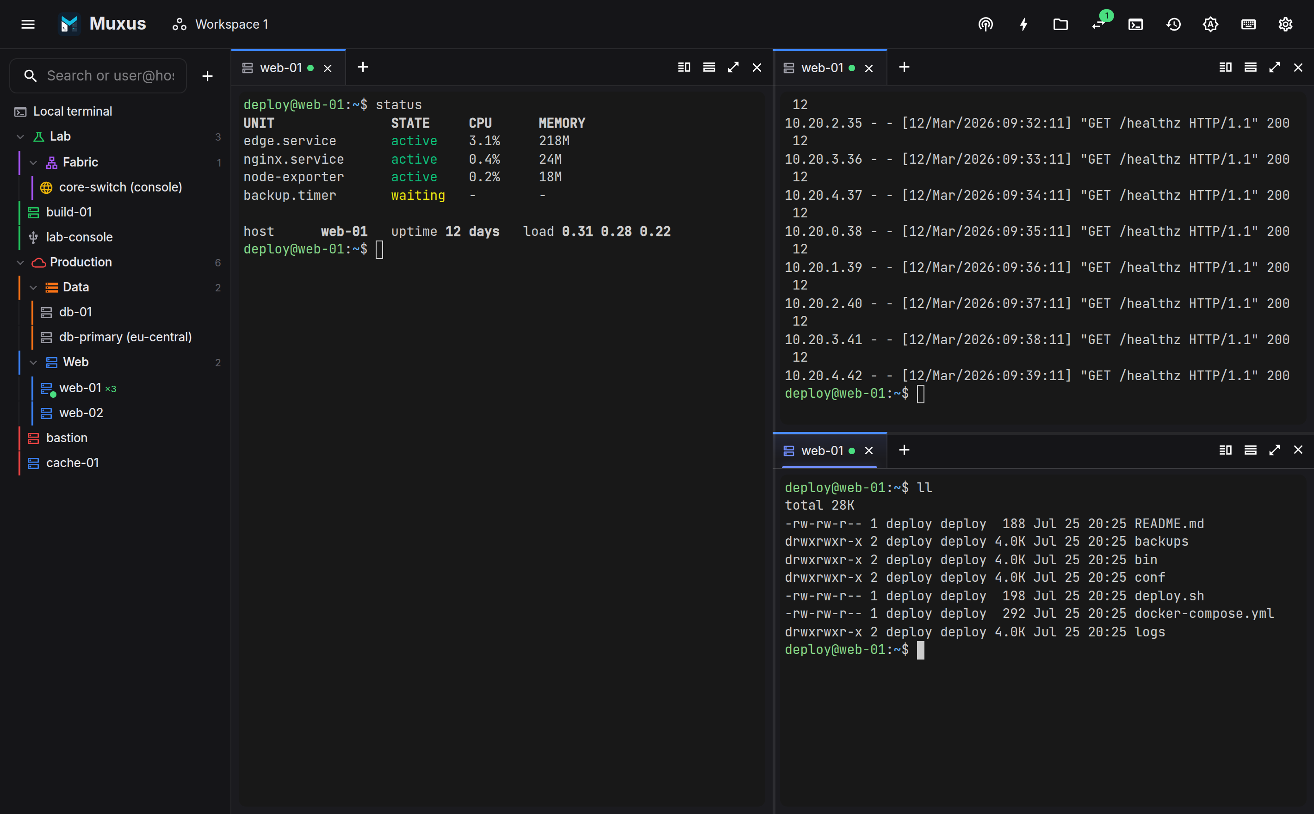Focus the Search or user@host field

pyautogui.click(x=99, y=76)
